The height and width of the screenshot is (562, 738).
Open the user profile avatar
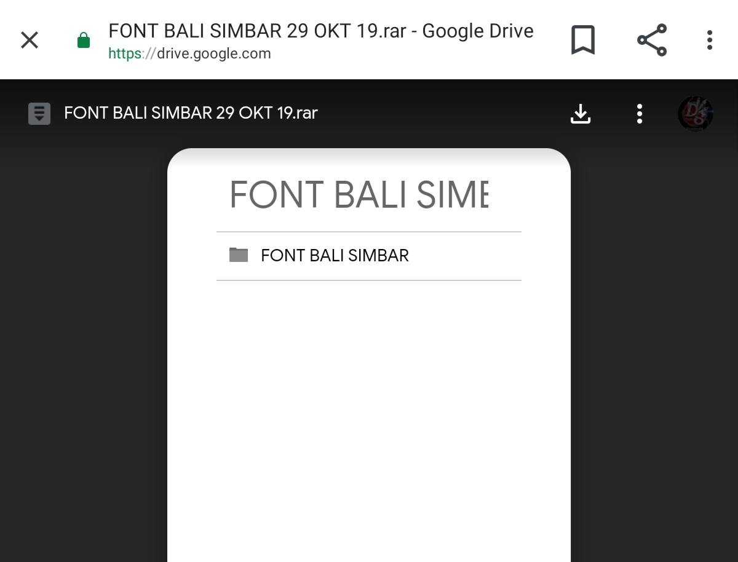pyautogui.click(x=696, y=113)
